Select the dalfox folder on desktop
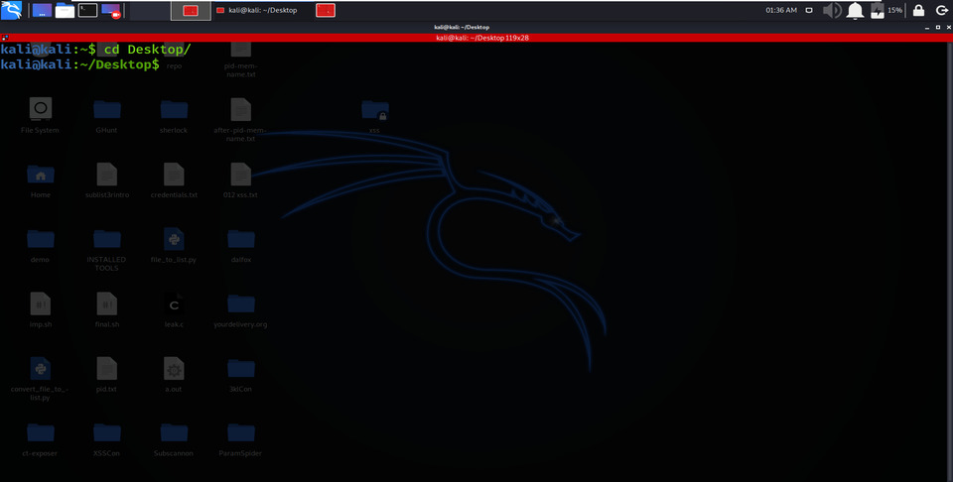Screen dimensions: 953x482 (x=240, y=245)
